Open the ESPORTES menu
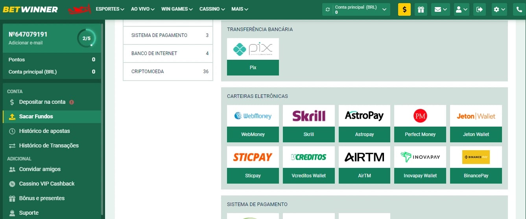 click(110, 9)
